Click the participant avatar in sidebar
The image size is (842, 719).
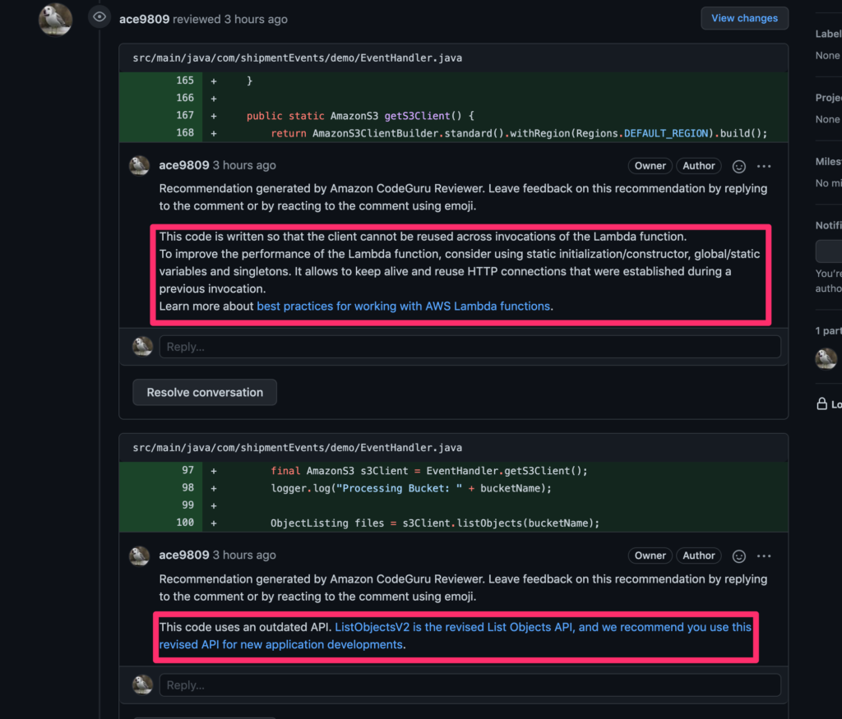[826, 358]
